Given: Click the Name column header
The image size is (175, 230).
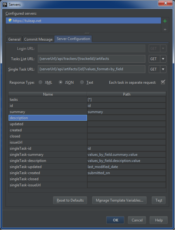Looking at the screenshot, I should [x=48, y=94].
